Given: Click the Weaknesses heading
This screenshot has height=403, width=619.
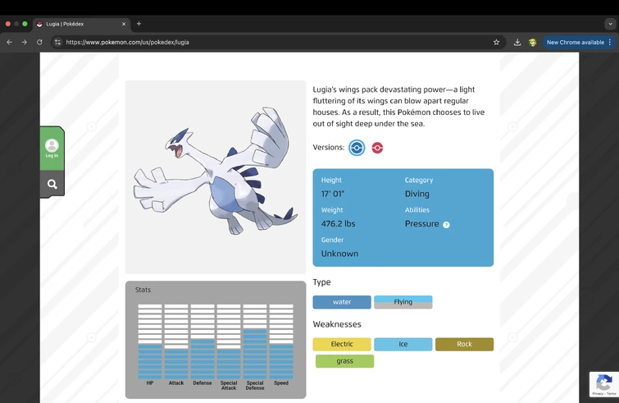Looking at the screenshot, I should pos(337,324).
